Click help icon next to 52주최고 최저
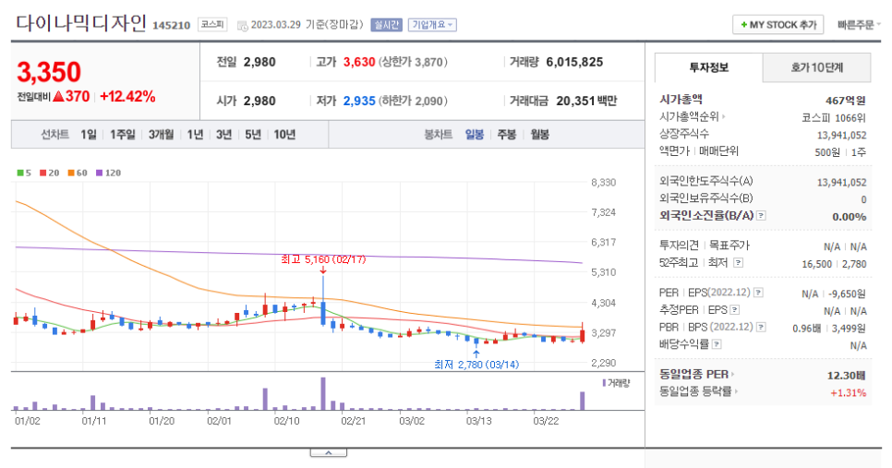Screen dimensions: 892x468 (x=738, y=263)
